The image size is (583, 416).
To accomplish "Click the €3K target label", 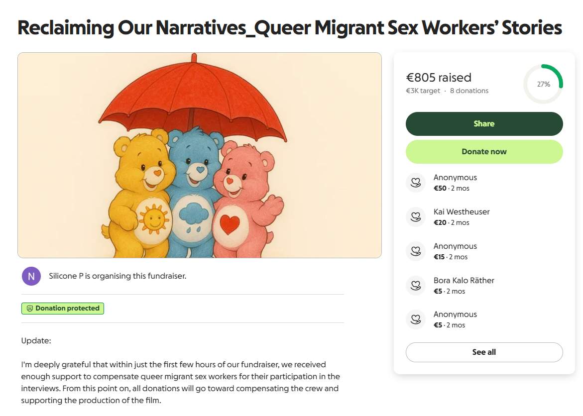I will click(x=423, y=91).
